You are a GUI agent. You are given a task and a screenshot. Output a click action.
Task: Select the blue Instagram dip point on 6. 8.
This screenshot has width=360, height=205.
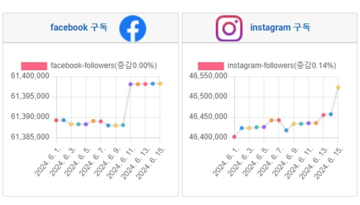coord(286,130)
